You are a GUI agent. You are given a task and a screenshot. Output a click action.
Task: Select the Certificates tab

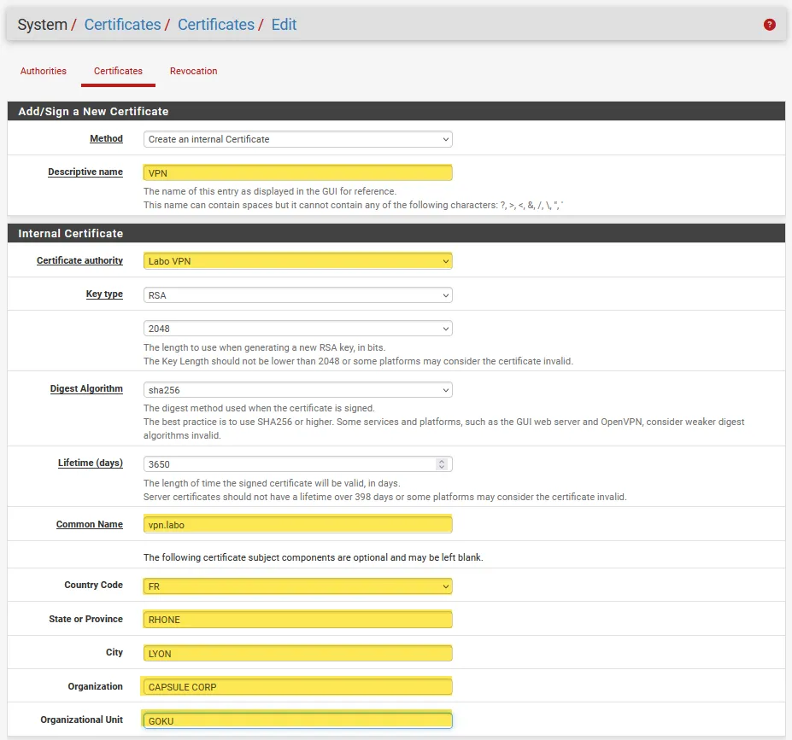click(118, 71)
